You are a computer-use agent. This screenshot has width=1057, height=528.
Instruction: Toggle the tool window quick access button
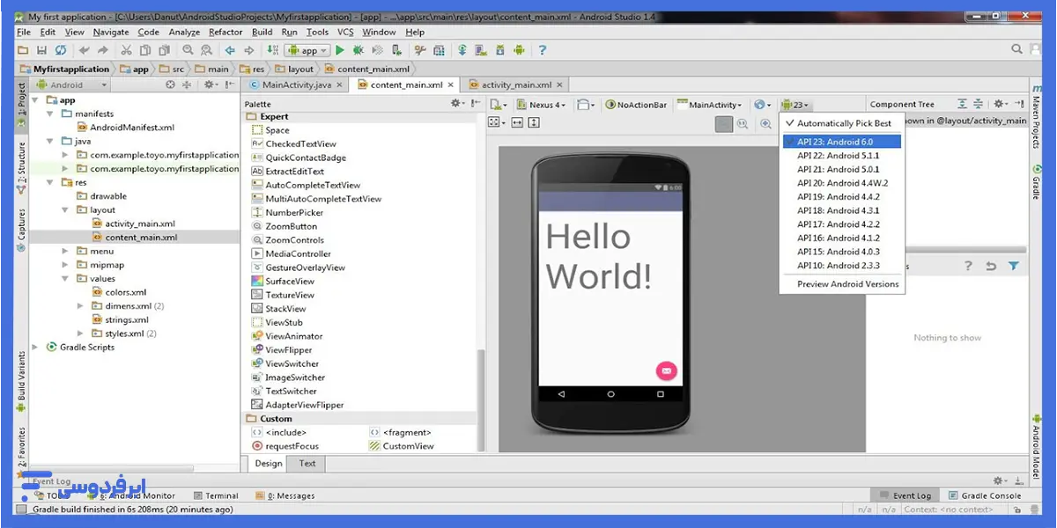(x=22, y=509)
